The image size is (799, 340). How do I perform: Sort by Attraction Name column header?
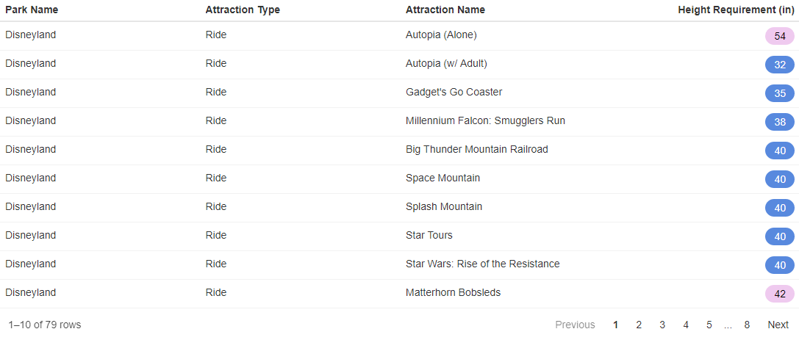tap(445, 10)
